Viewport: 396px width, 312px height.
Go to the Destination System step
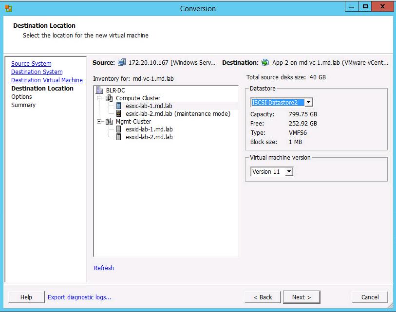pyautogui.click(x=37, y=72)
